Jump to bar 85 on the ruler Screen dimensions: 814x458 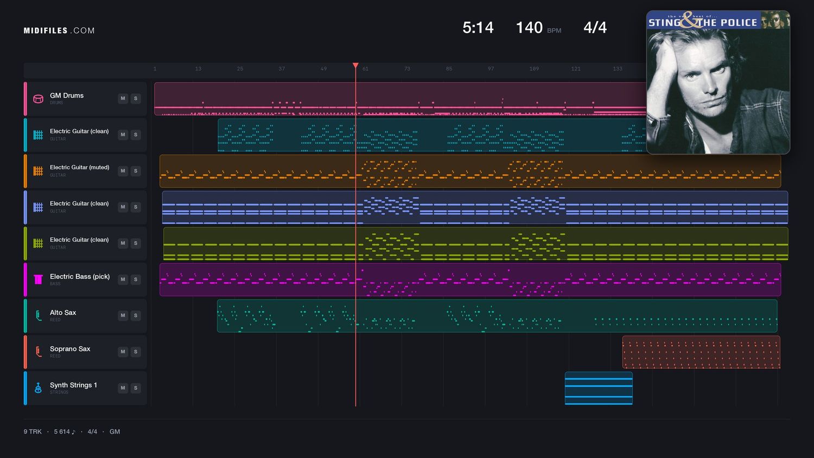[x=449, y=69]
